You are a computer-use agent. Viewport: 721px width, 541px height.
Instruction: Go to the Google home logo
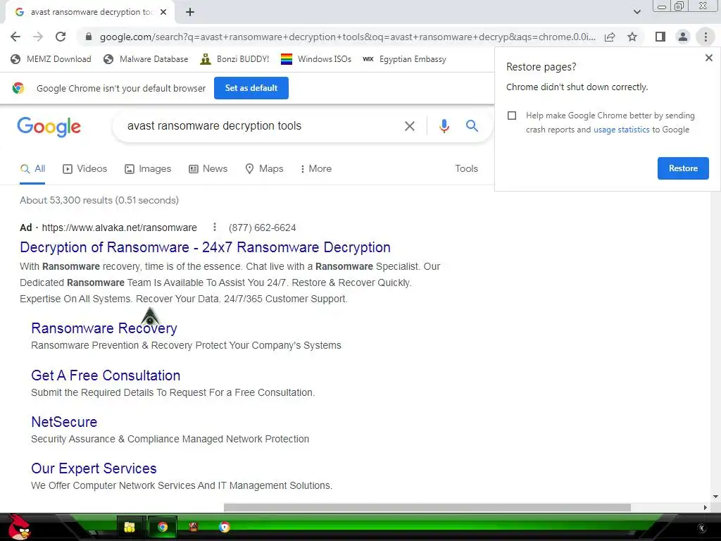coord(49,127)
